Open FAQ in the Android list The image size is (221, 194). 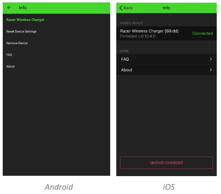coord(9,55)
